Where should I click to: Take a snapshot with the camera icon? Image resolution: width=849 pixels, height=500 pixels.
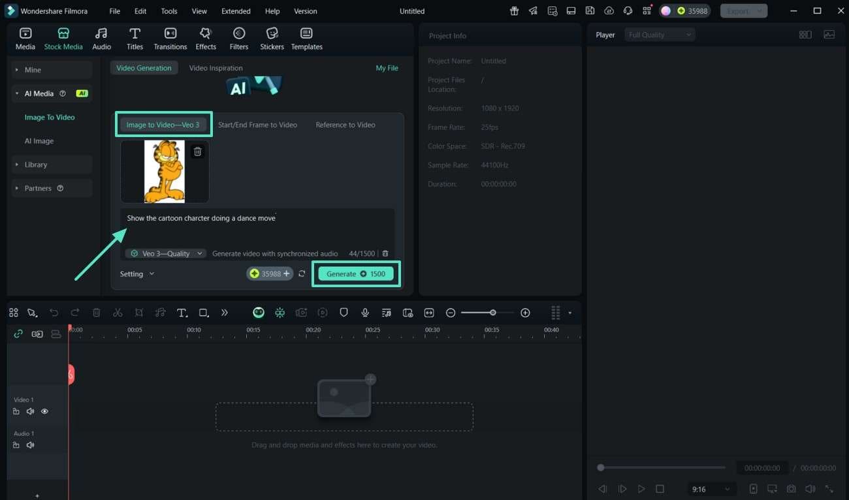(791, 489)
